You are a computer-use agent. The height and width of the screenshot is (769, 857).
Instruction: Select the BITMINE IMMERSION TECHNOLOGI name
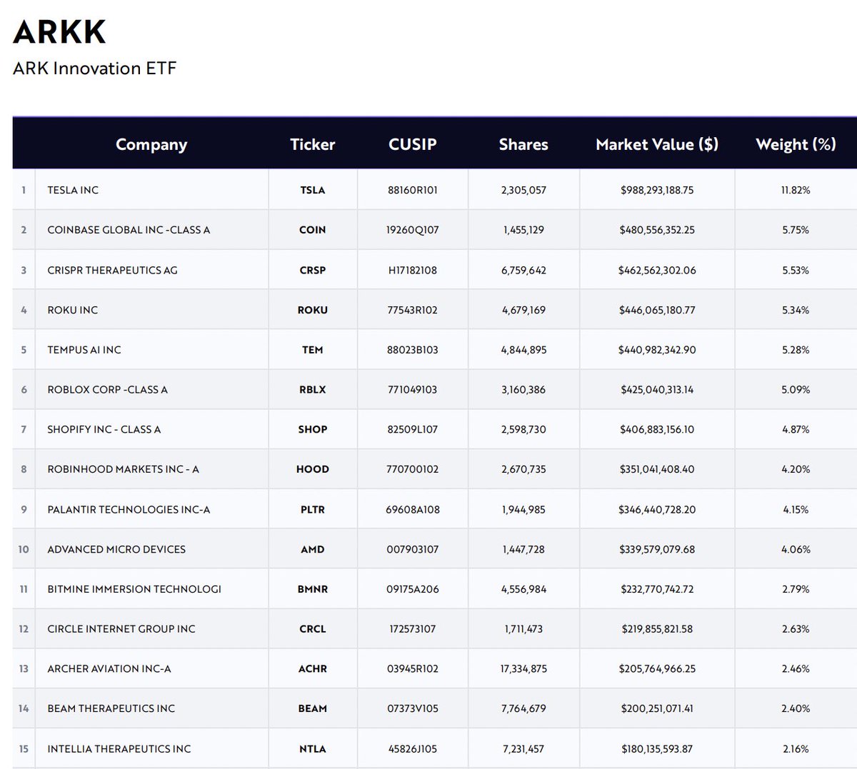click(134, 589)
